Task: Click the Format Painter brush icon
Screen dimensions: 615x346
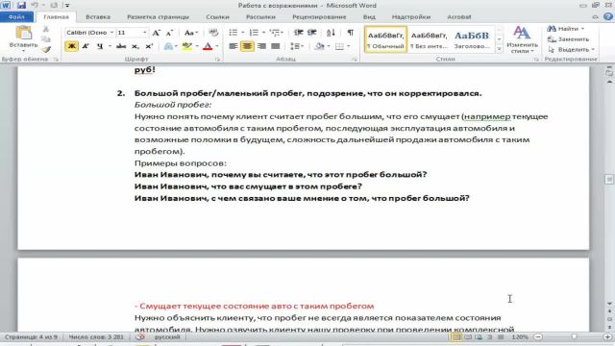Action: pos(46,49)
